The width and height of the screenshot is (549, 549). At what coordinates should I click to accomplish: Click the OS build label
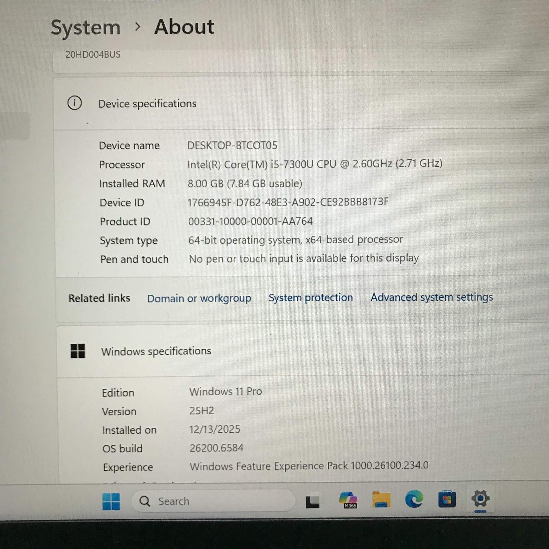click(x=122, y=448)
